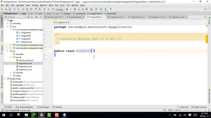Click CRLF line separator in status bar
The height and width of the screenshot is (118, 211).
point(170,110)
